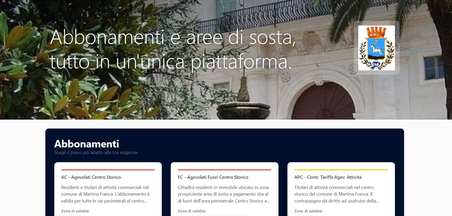Click 'Zone di validità:' in the FC card
The height and width of the screenshot is (216, 452).
click(x=192, y=211)
